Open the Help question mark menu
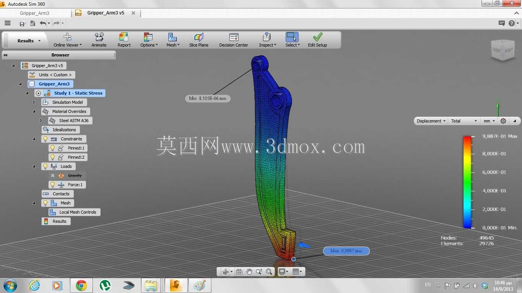Viewport: 522px width, 293px height. (513, 23)
